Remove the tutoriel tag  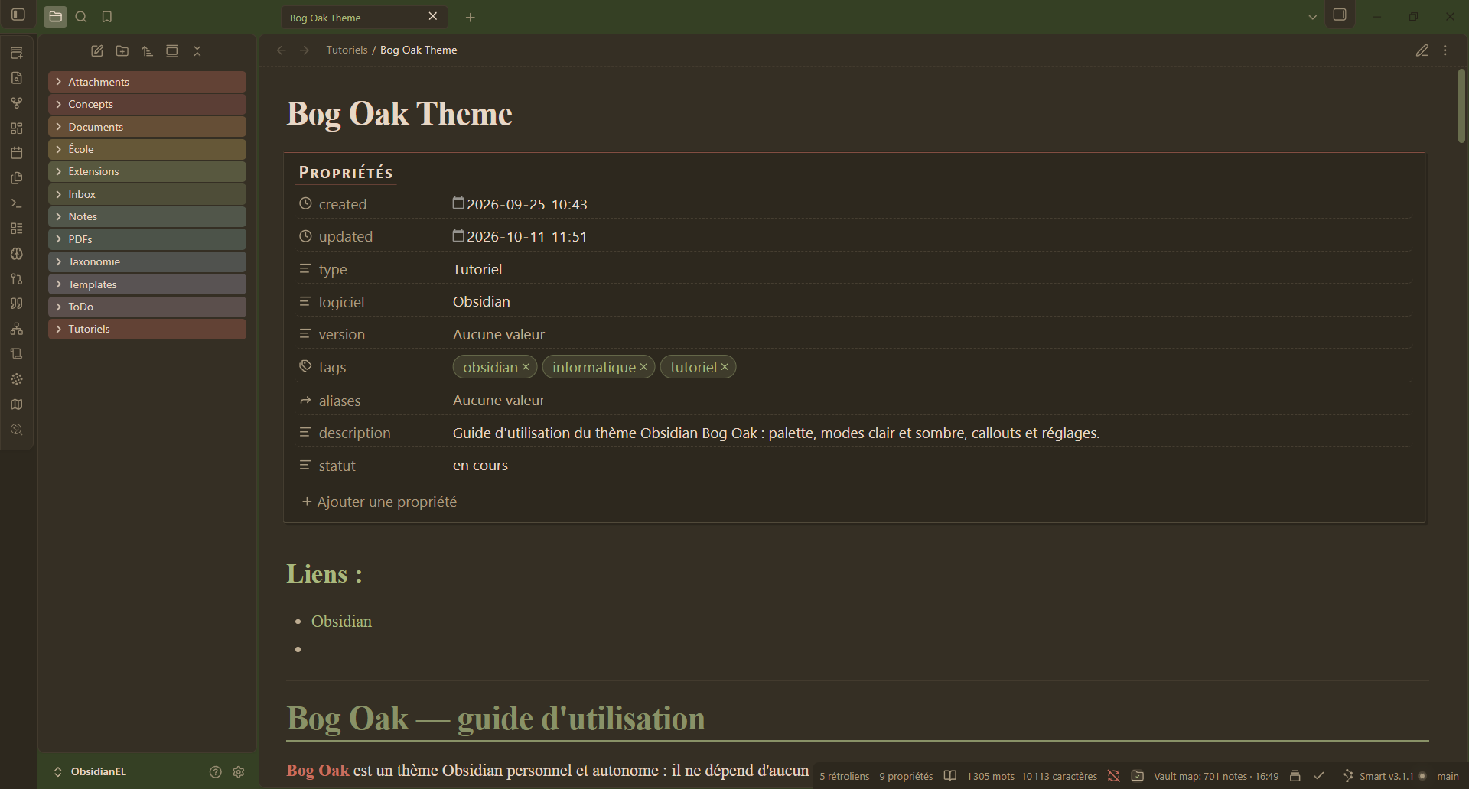[725, 367]
